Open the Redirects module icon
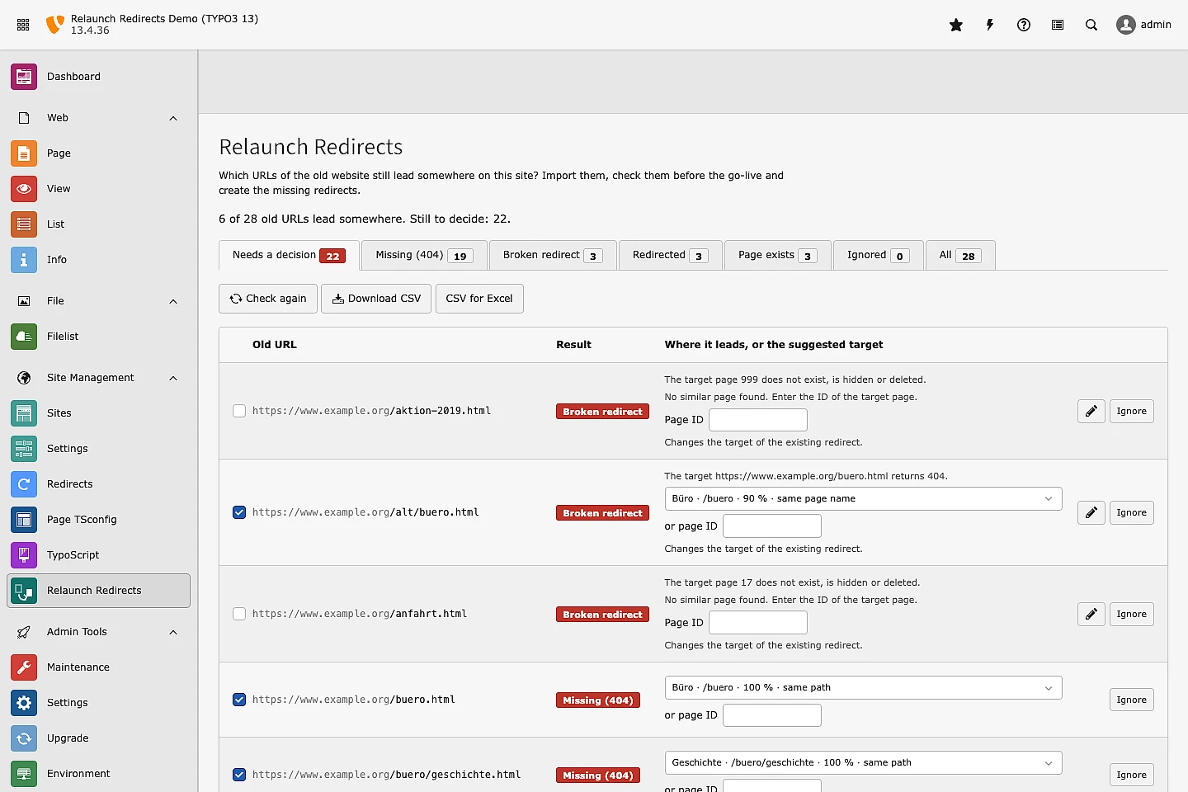This screenshot has height=792, width=1188. pos(24,484)
